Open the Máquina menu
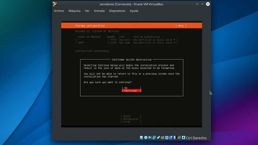 (x=75, y=11)
